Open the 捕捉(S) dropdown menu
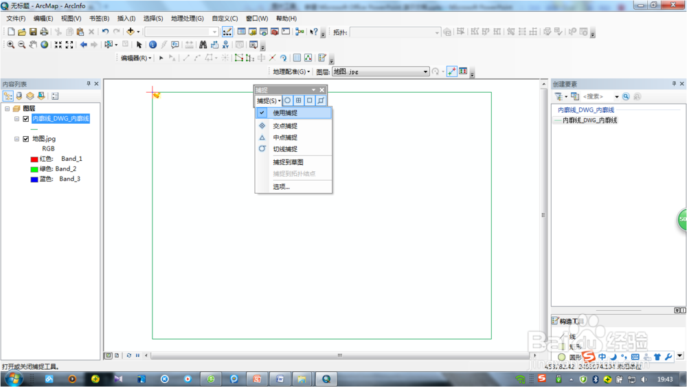The image size is (687, 387). point(269,101)
